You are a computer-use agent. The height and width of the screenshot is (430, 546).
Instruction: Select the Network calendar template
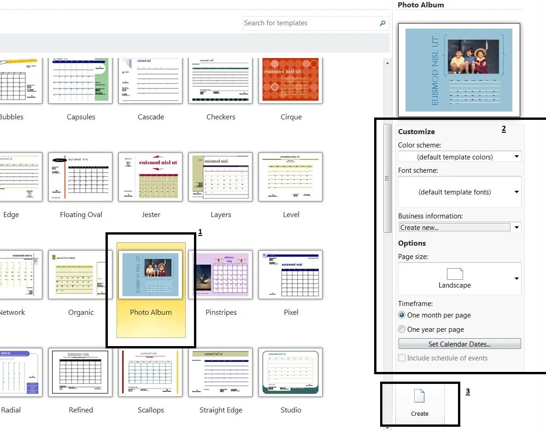tap(21, 275)
